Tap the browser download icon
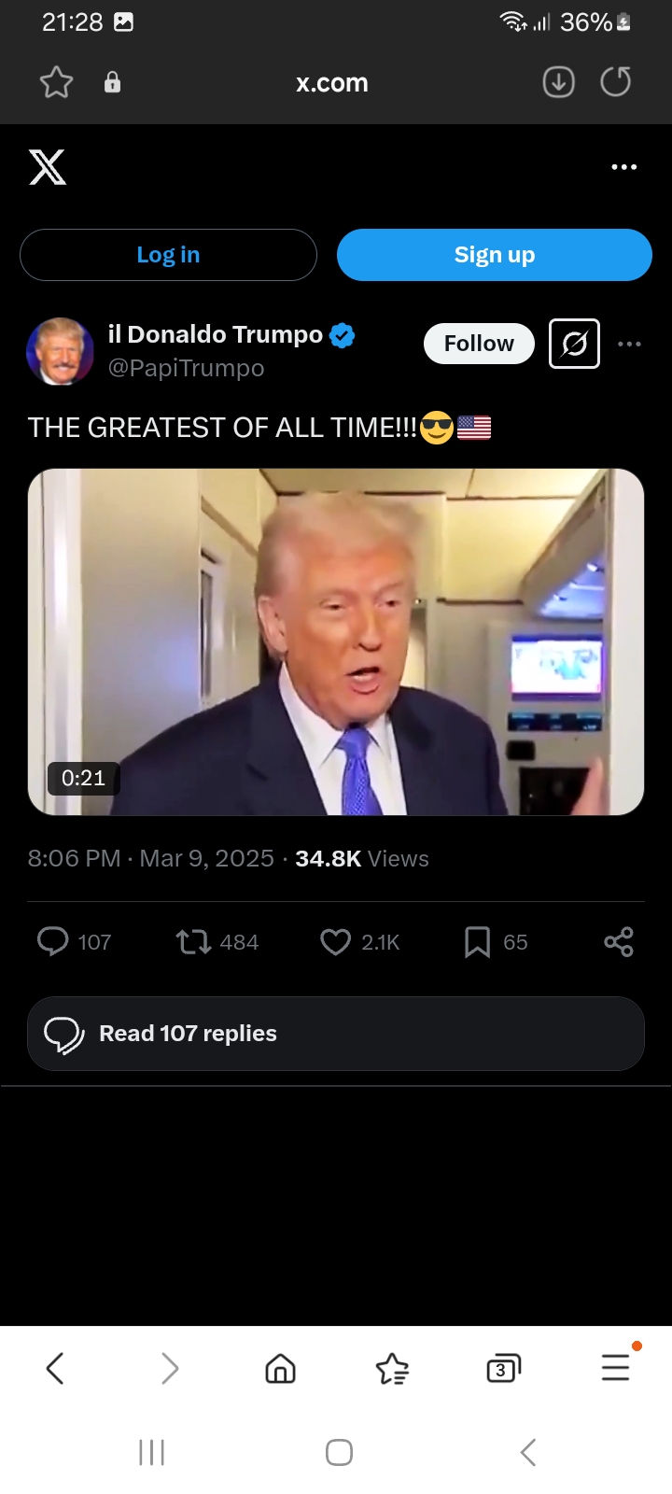The height and width of the screenshot is (1494, 672). 558,82
